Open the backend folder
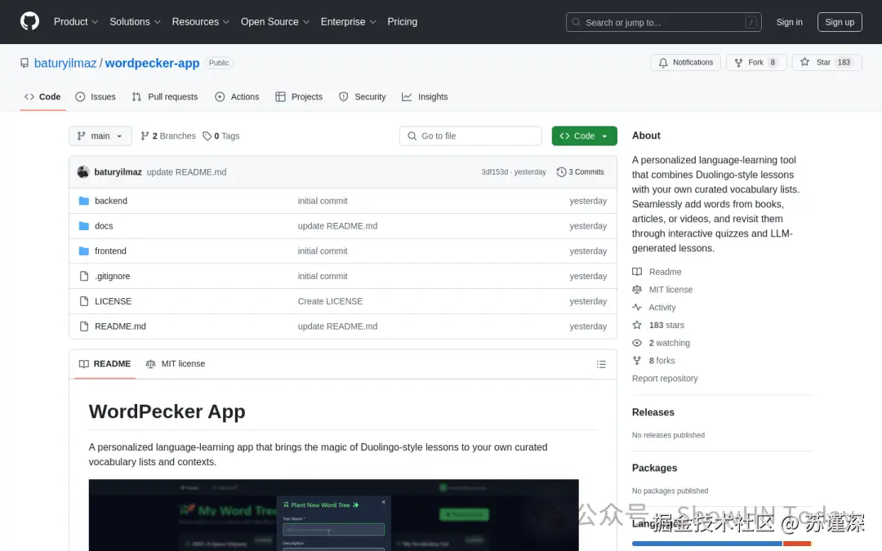 click(111, 201)
